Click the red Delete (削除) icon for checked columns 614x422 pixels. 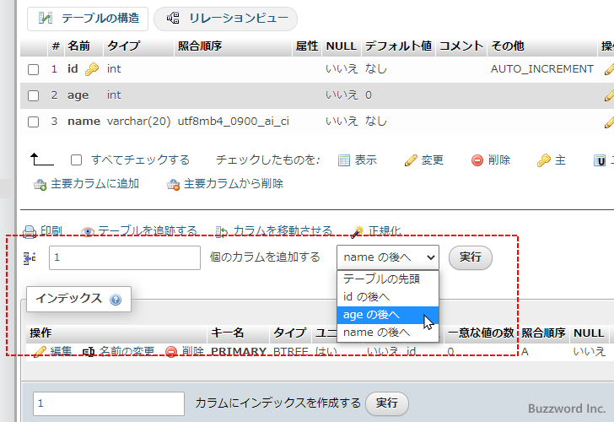click(x=477, y=160)
